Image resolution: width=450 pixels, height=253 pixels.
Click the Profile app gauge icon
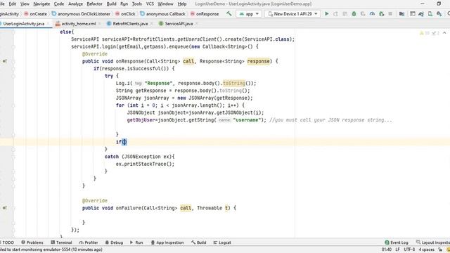tap(372, 13)
